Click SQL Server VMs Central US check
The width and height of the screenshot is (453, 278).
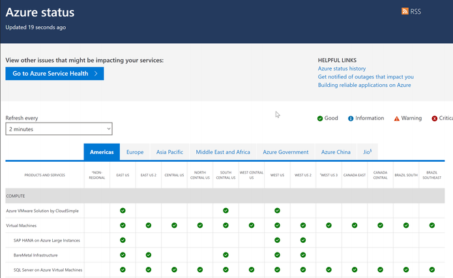[174, 270]
